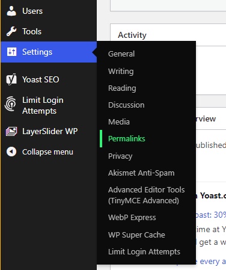Open the General settings submenu item
226x270 pixels.
121,54
